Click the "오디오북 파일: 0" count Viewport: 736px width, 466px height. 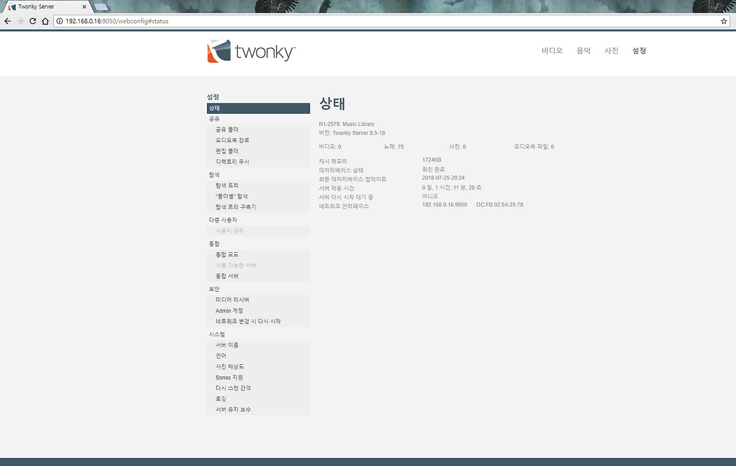pyautogui.click(x=534, y=147)
